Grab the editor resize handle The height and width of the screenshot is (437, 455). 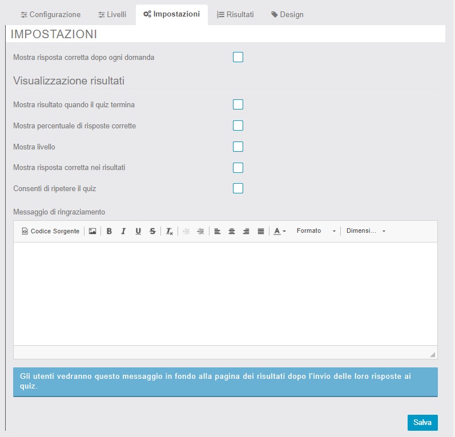432,354
